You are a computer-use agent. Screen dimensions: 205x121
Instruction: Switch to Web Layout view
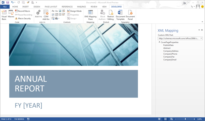click(171, 119)
